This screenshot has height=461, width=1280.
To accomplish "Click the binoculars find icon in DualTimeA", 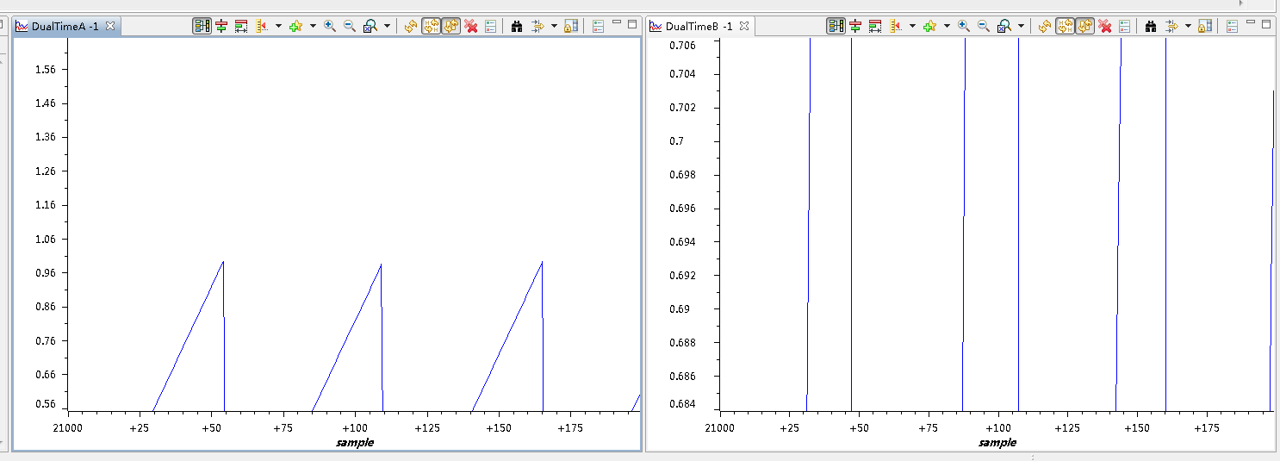I will coord(517,27).
